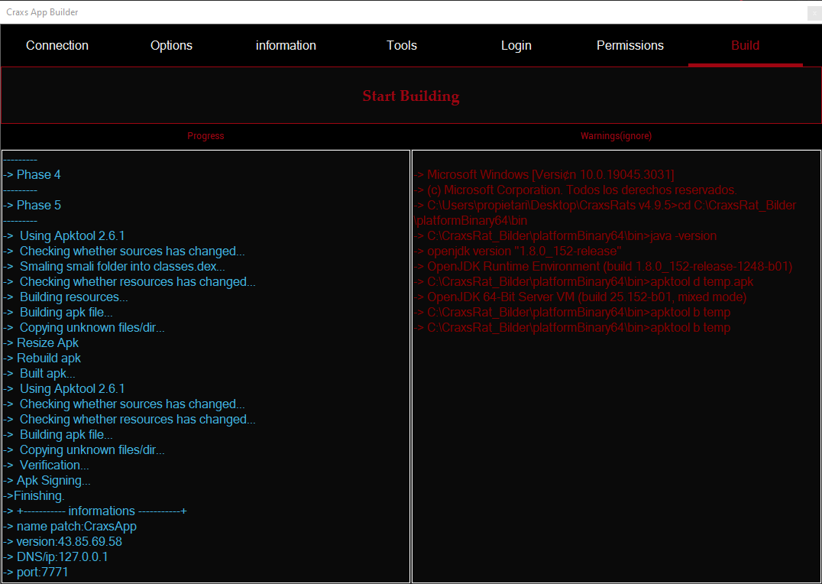Select the information tab
822x584 pixels.
click(286, 46)
